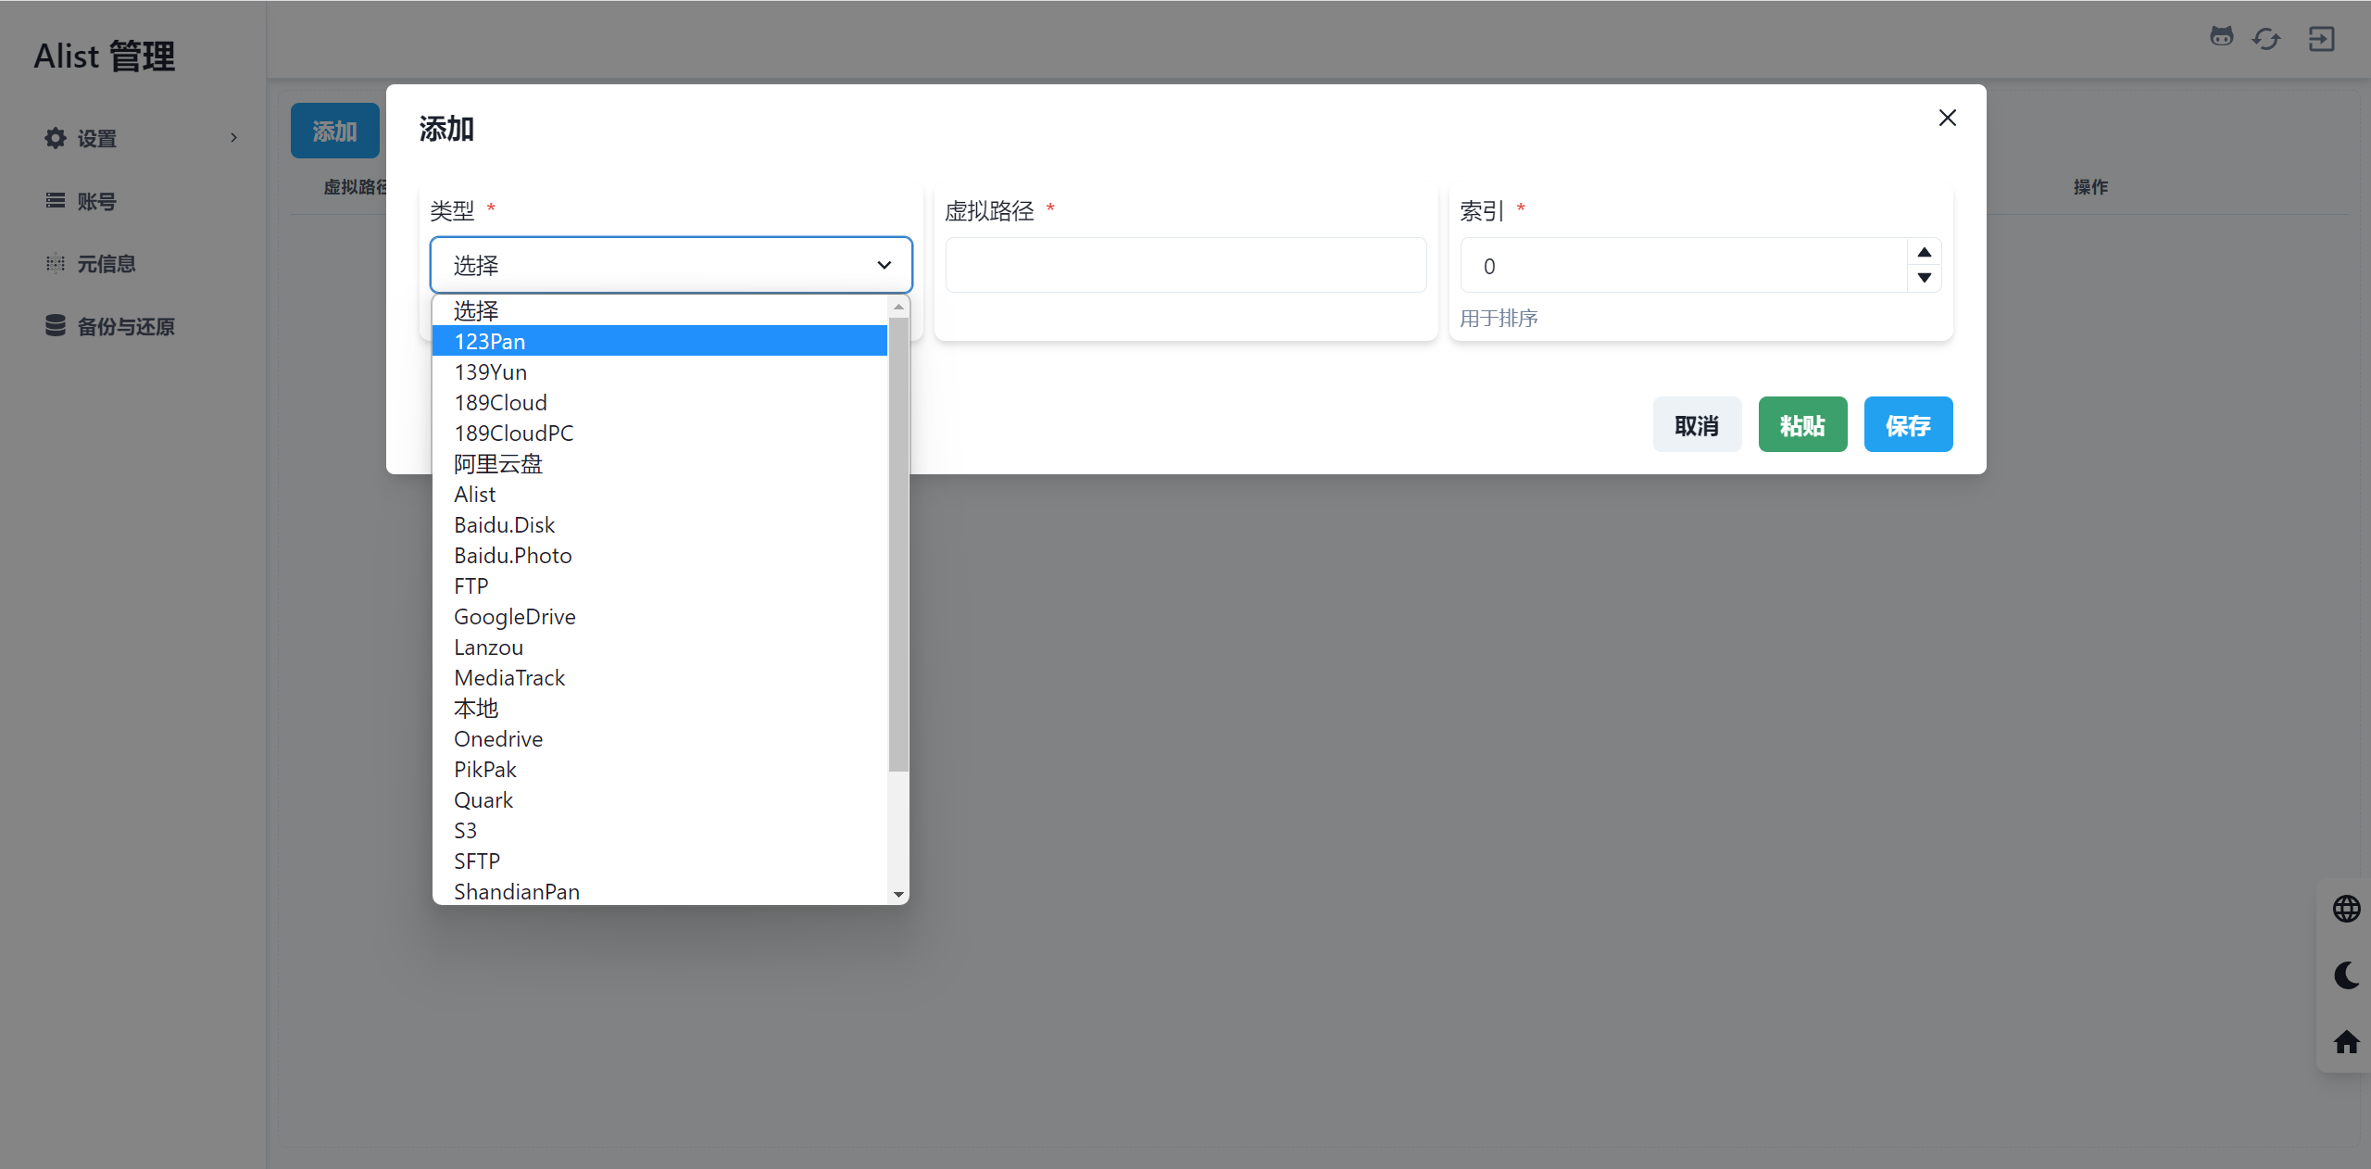Click the 虚拟路径 input field

tap(1185, 266)
